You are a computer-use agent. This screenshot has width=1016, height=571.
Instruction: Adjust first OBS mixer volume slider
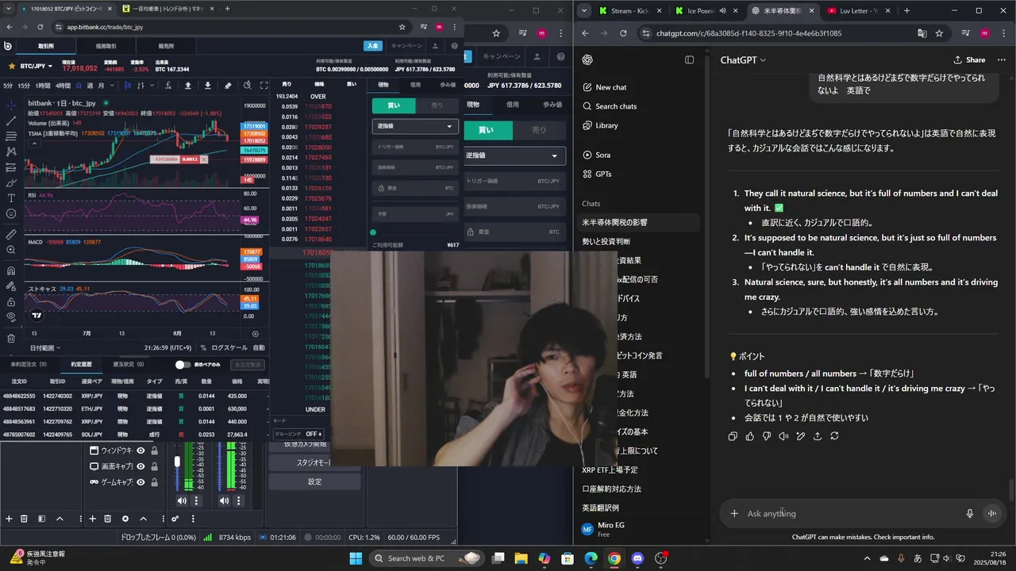pos(177,462)
